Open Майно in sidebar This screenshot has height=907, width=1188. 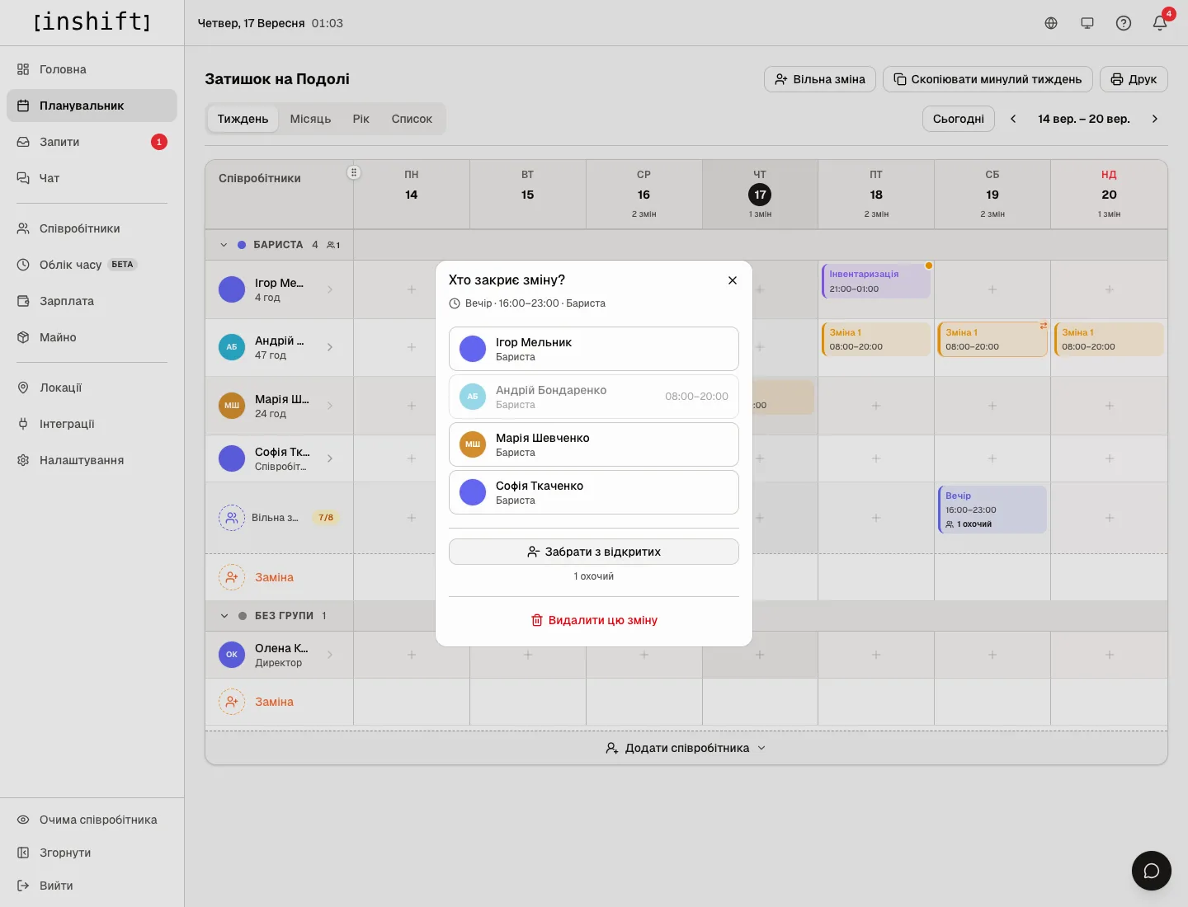(x=92, y=337)
